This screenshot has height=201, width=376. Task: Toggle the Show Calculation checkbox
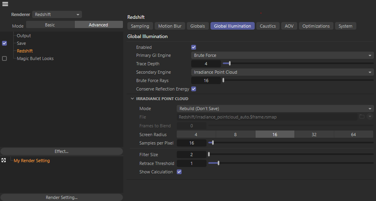coord(179,172)
